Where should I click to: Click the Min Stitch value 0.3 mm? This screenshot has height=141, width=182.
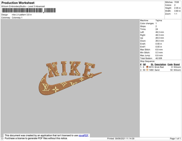coord(159,53)
